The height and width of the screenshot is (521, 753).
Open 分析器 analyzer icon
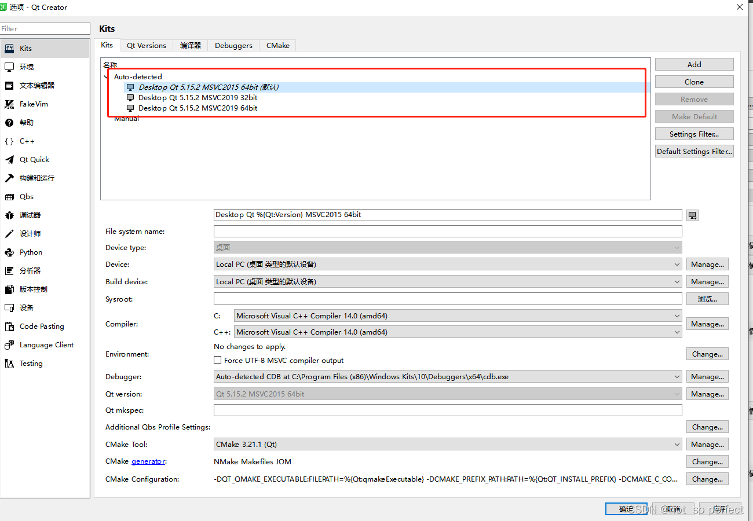[9, 270]
